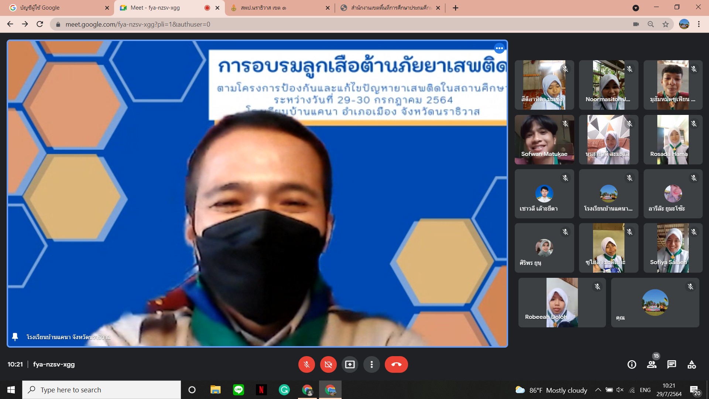The image size is (709, 399).
Task: Bookmark this page with star icon
Action: click(x=665, y=24)
